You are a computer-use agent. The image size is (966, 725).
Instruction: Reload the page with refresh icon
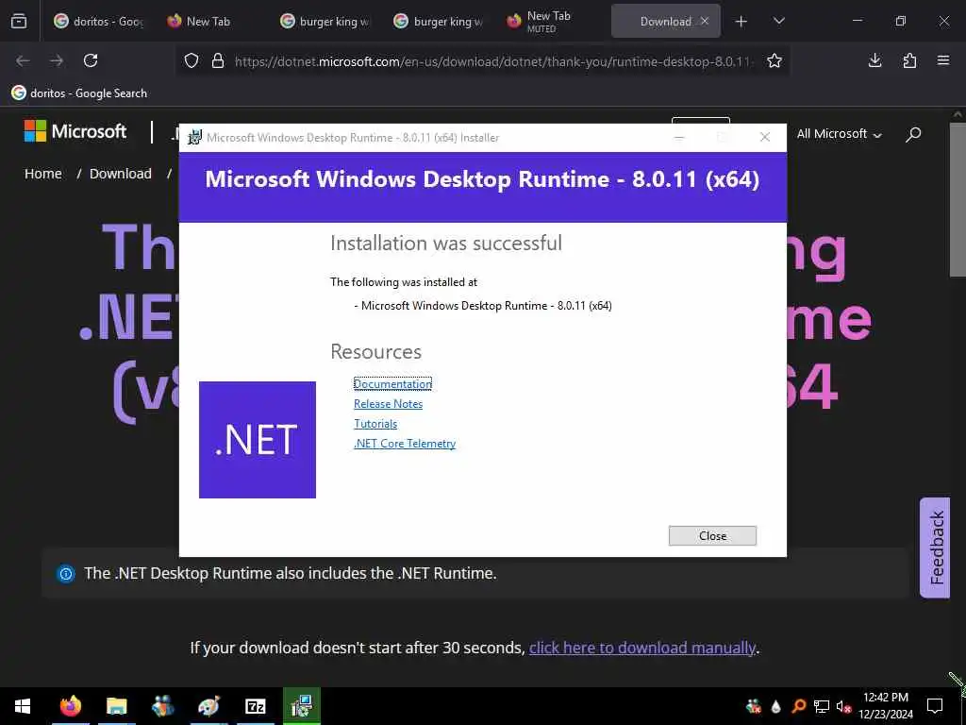pos(91,60)
